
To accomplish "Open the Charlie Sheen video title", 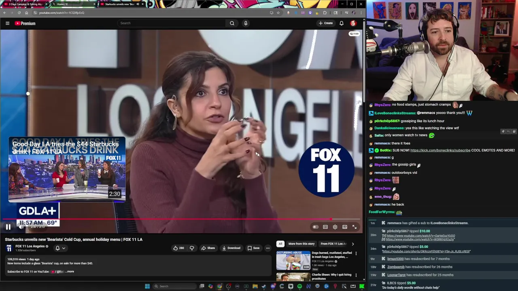I will point(331,277).
